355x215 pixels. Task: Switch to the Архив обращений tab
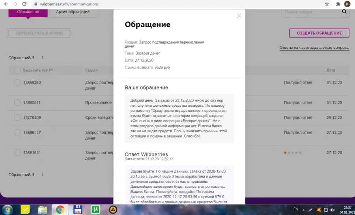pyautogui.click(x=73, y=12)
